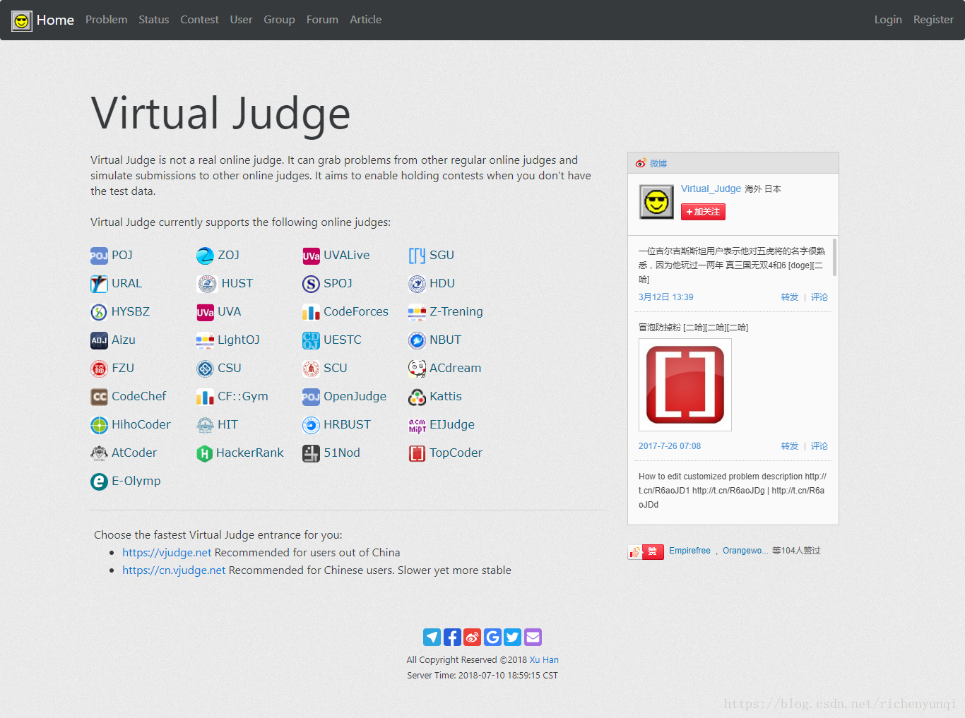Open the Twitter icon in the footer

pyautogui.click(x=512, y=637)
